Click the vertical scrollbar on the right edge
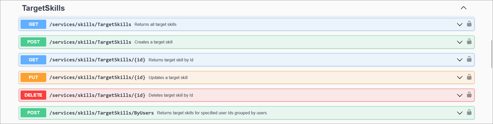Viewport: 493px width, 124px height. (491, 54)
